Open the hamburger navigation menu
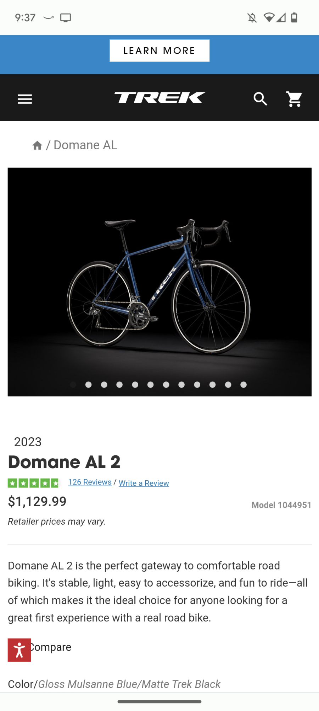 coord(24,99)
